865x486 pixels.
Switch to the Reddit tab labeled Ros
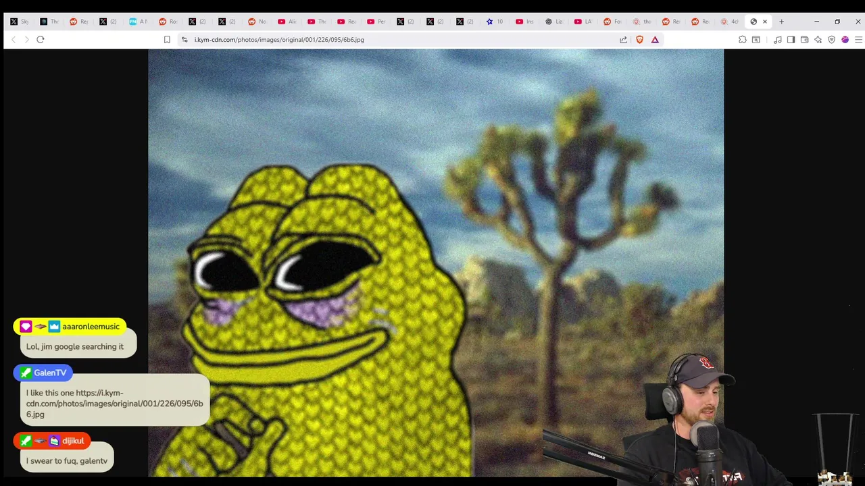coord(168,22)
